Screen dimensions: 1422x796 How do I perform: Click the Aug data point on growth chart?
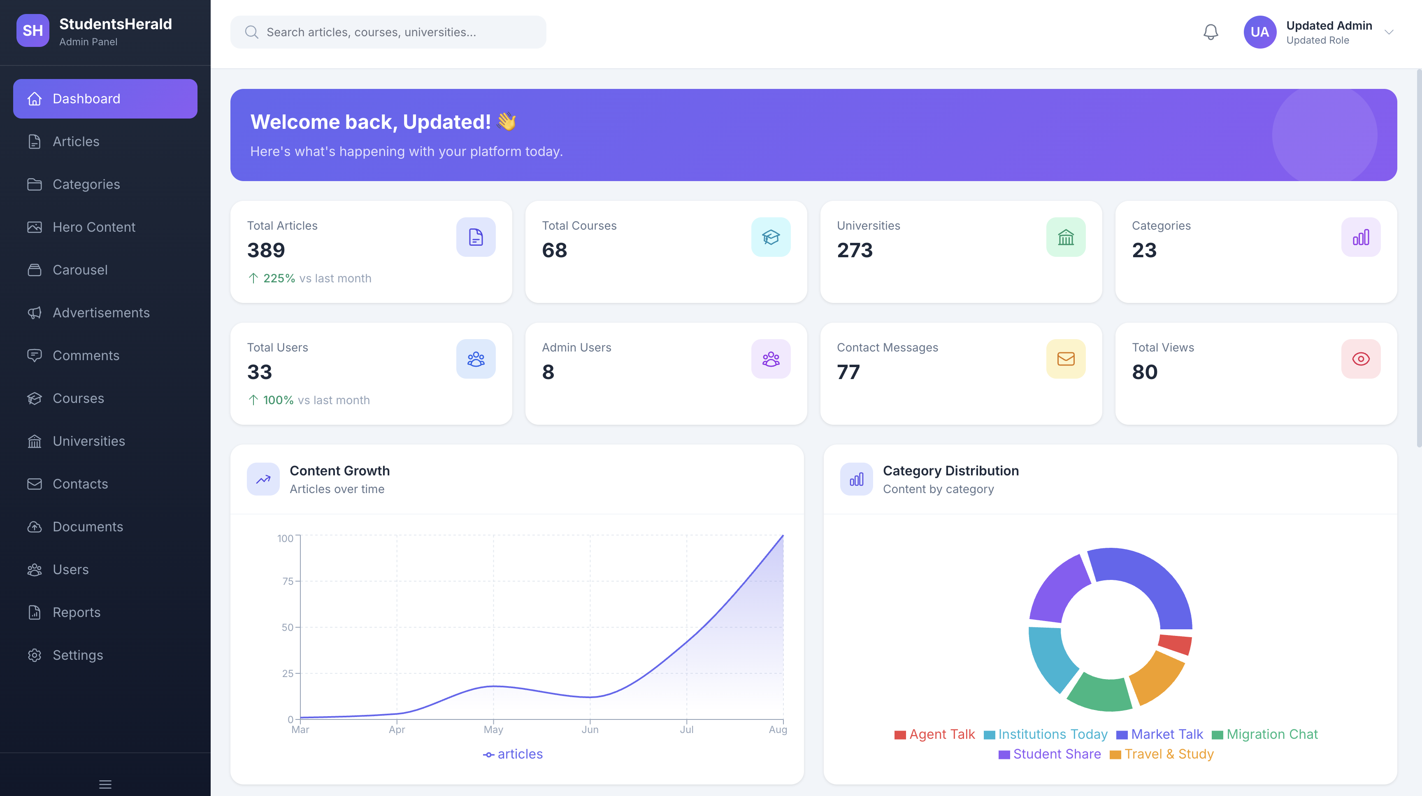(783, 535)
